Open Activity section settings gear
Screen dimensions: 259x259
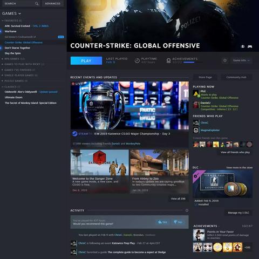(x=187, y=210)
